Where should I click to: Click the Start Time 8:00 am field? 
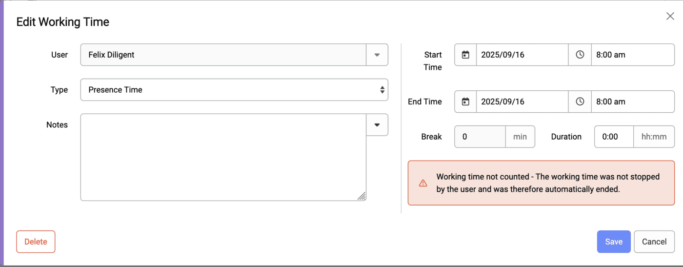(632, 55)
